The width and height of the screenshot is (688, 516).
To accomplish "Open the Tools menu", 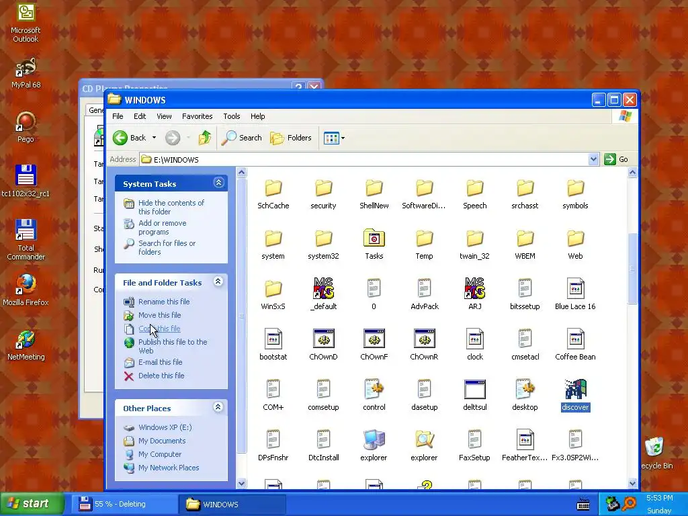I will [231, 116].
